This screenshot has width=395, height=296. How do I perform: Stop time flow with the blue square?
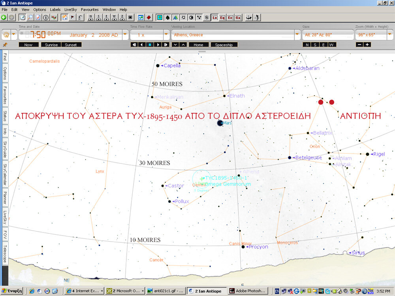pyautogui.click(x=150, y=45)
